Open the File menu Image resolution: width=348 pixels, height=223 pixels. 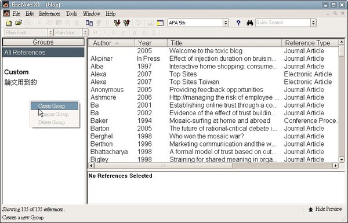16,13
